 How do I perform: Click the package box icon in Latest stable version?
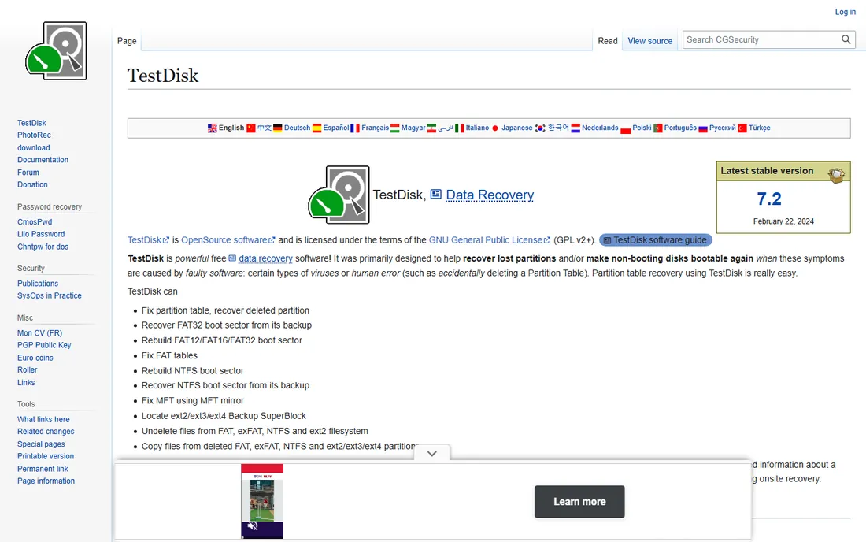(836, 175)
